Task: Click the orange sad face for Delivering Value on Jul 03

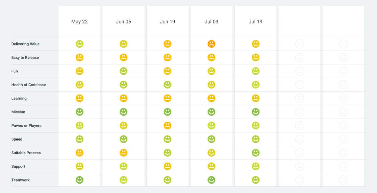Action: pyautogui.click(x=211, y=44)
